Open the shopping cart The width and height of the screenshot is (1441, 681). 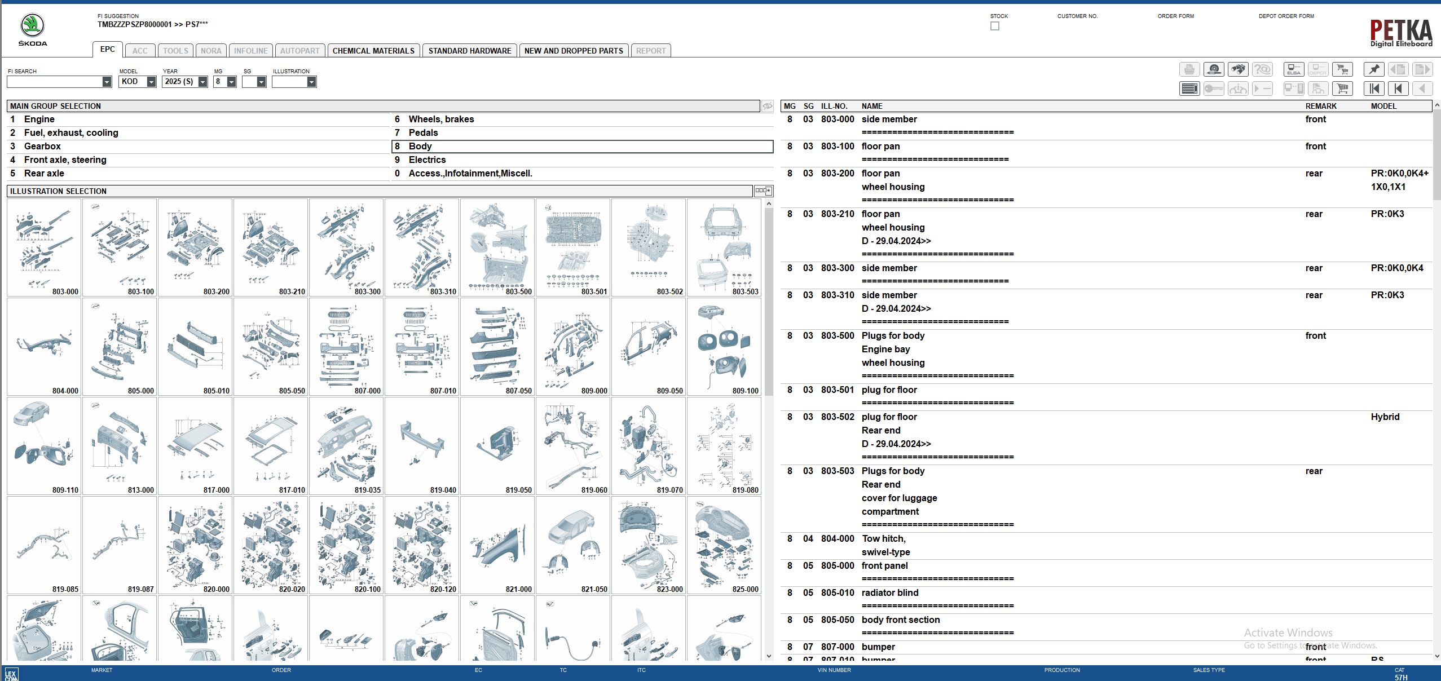pos(1342,89)
